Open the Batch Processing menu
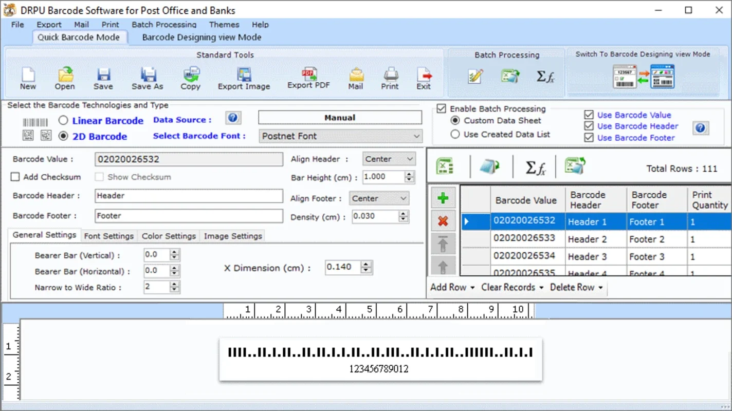 164,24
